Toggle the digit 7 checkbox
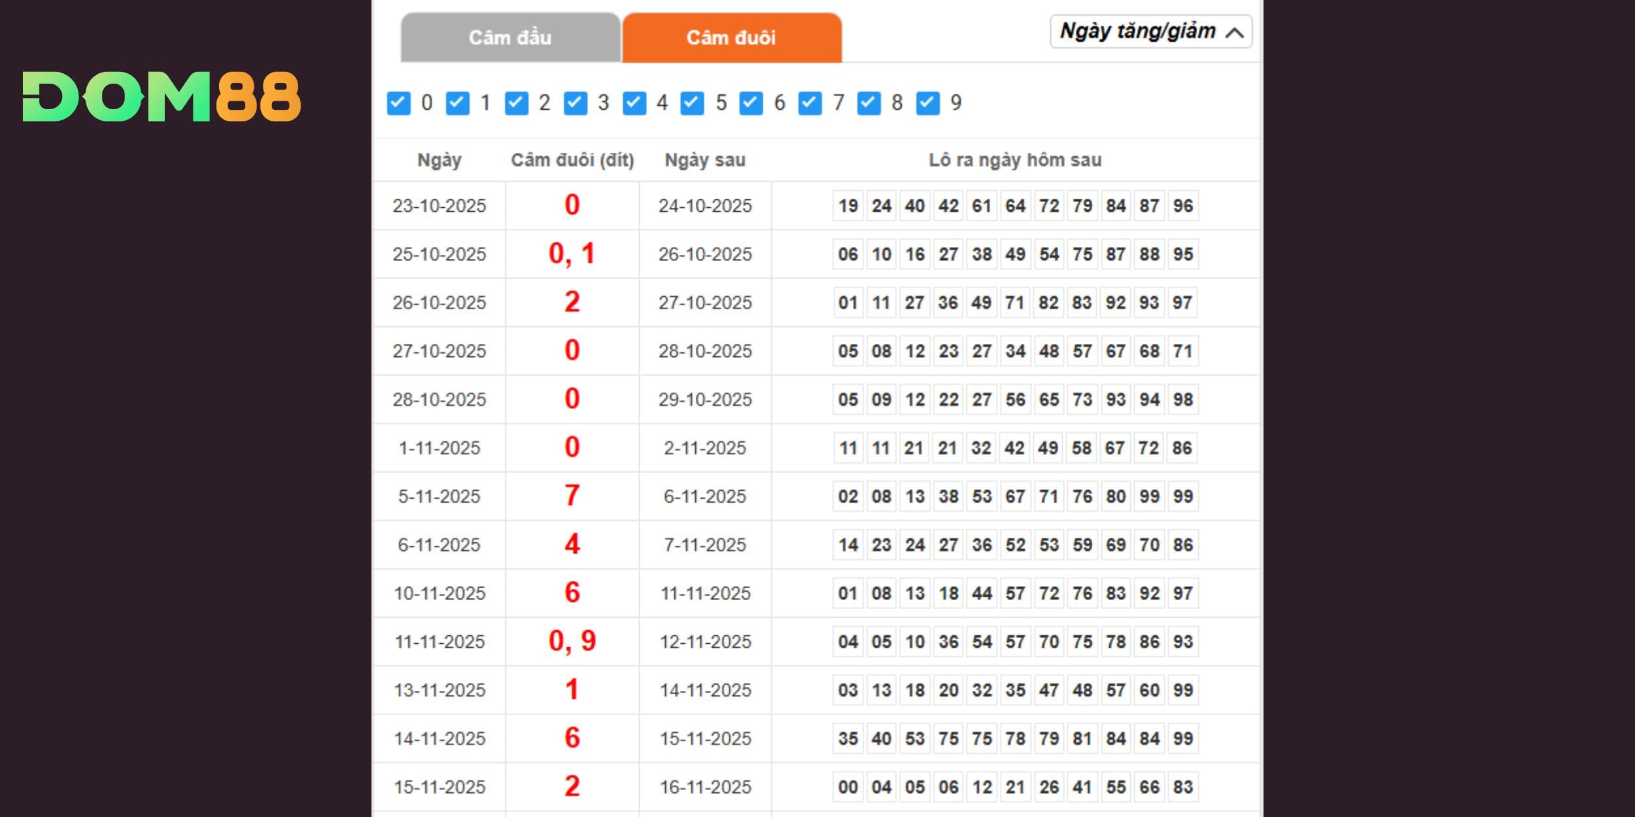 [810, 103]
